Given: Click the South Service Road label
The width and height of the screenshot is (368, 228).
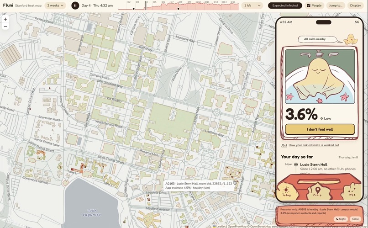Looking at the screenshot, I should pyautogui.click(x=108, y=124).
